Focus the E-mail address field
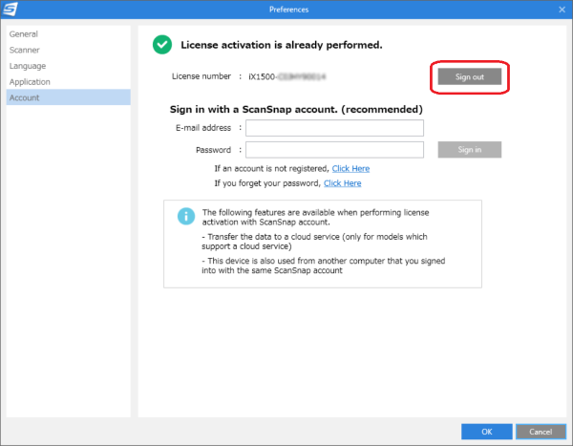Screen dimensions: 573x446 334,128
